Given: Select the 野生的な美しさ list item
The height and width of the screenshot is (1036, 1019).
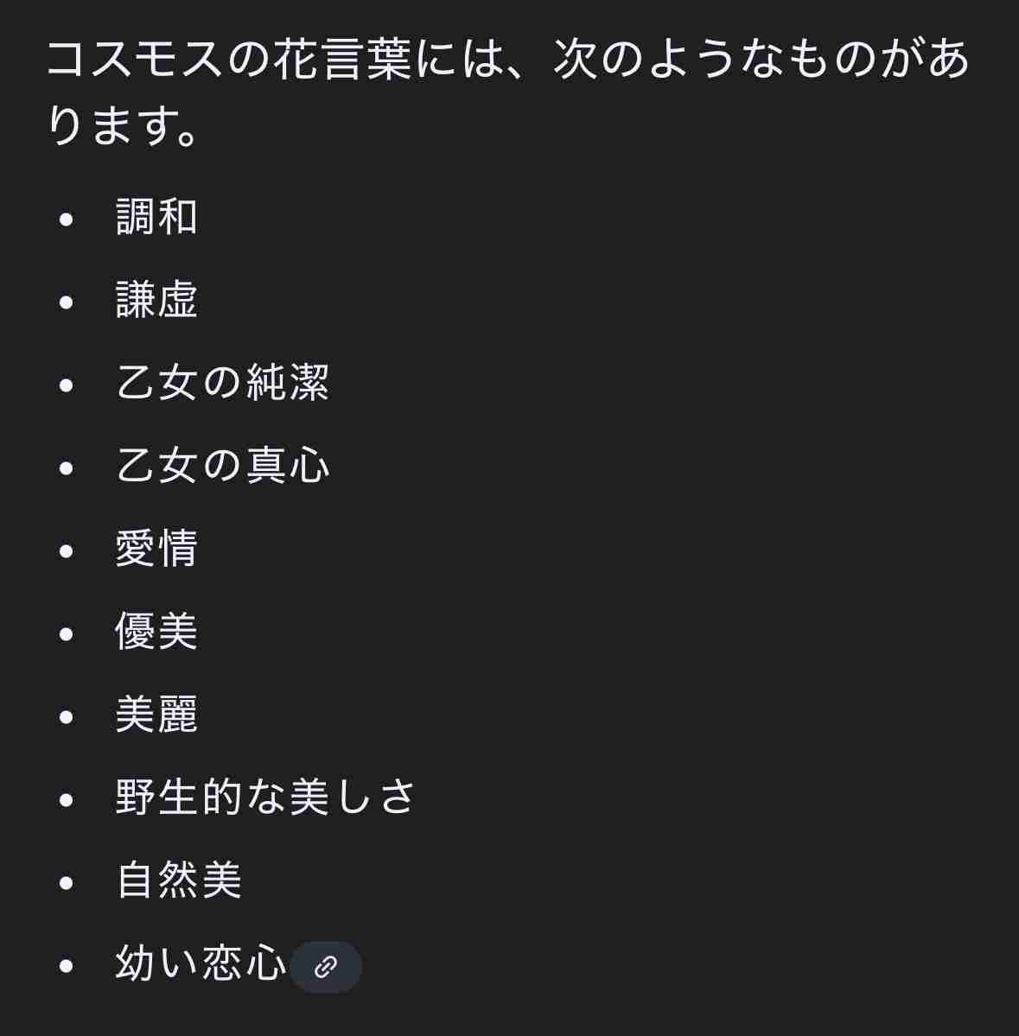Looking at the screenshot, I should point(265,798).
